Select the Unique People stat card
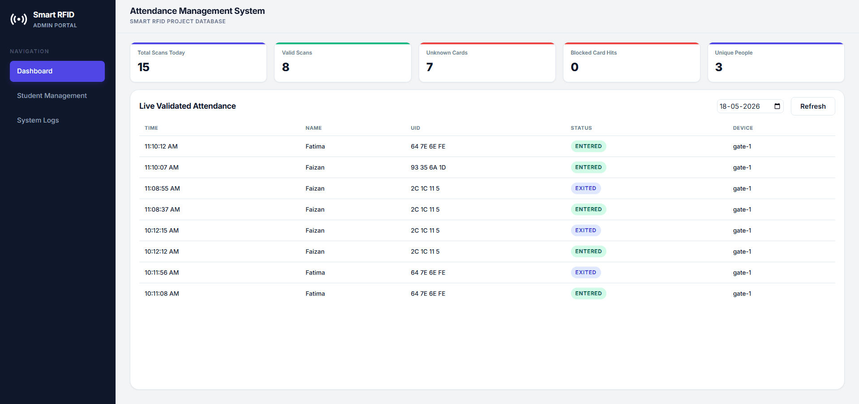 776,62
